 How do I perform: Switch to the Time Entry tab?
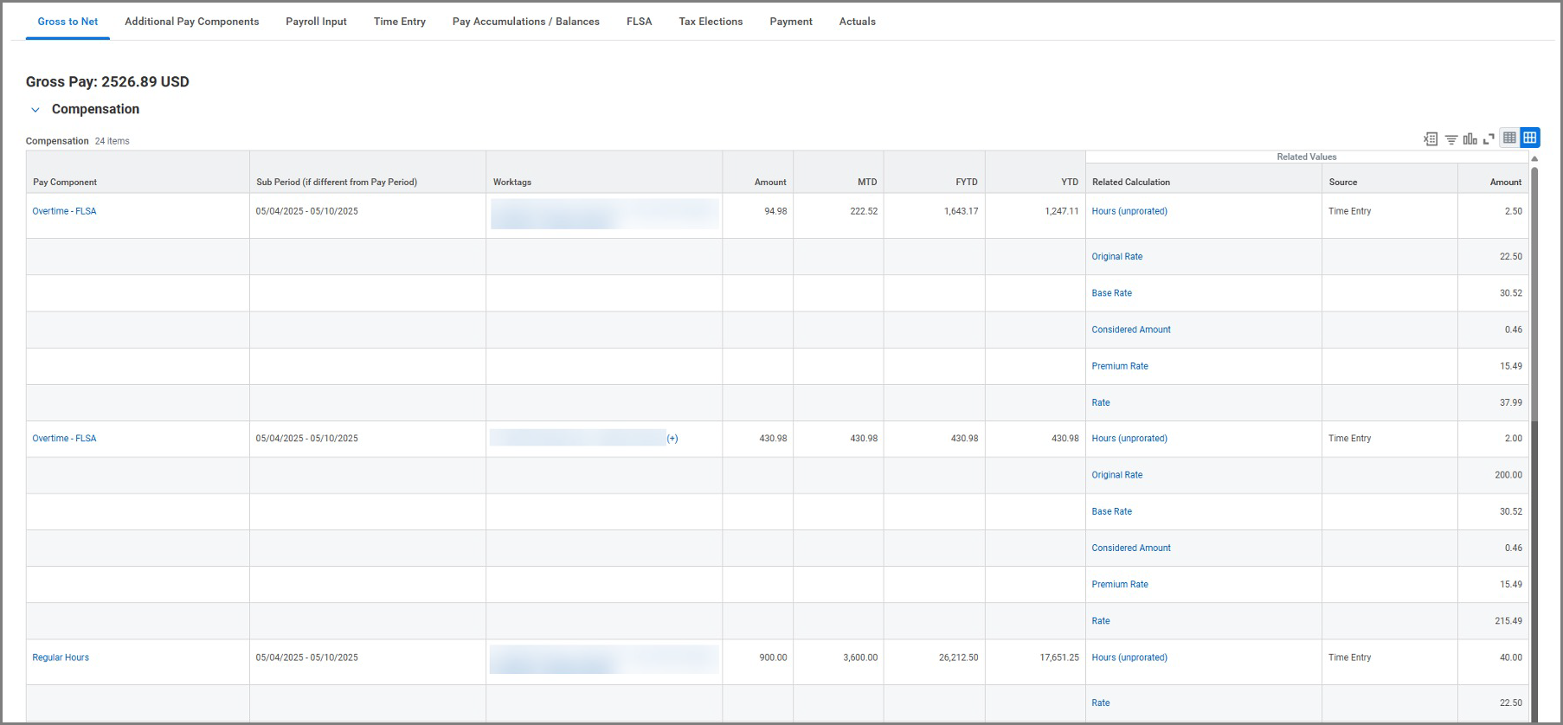tap(399, 22)
